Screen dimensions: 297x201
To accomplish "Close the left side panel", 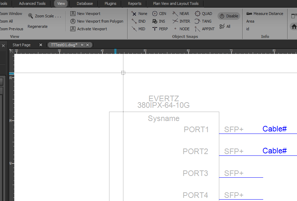I will click(x=3, y=46).
